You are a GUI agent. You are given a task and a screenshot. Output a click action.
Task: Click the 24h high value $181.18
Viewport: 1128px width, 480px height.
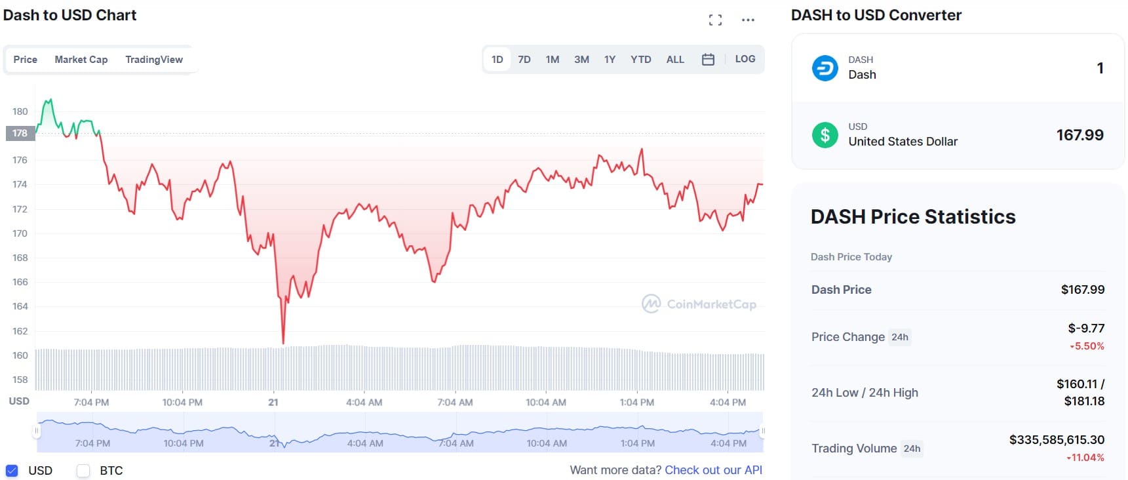click(1084, 401)
